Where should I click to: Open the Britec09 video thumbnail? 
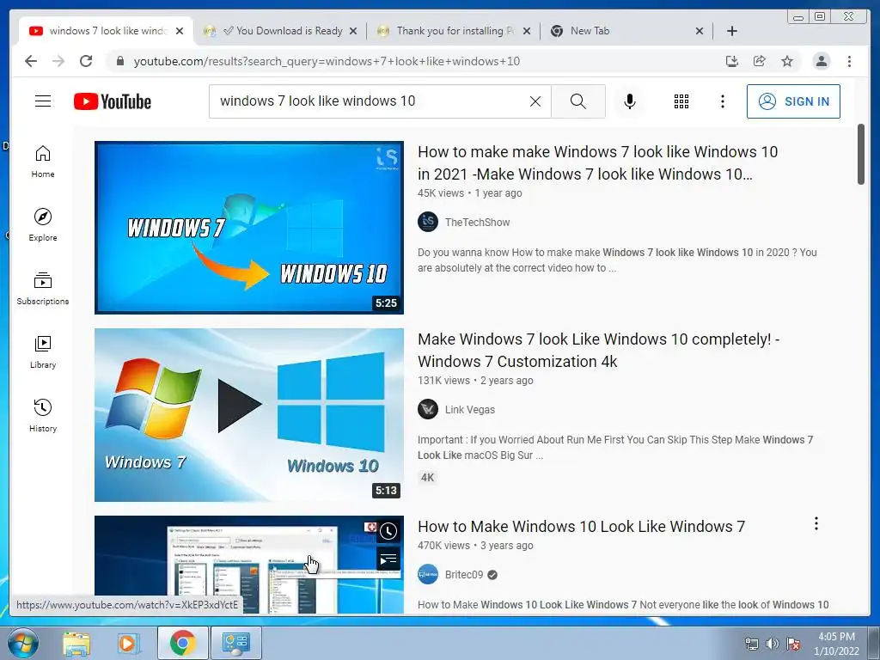[x=249, y=564]
